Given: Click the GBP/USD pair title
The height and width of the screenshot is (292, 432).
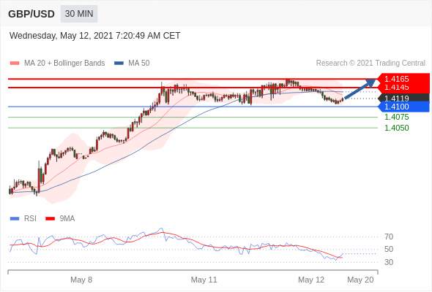Looking at the screenshot, I should coord(31,14).
